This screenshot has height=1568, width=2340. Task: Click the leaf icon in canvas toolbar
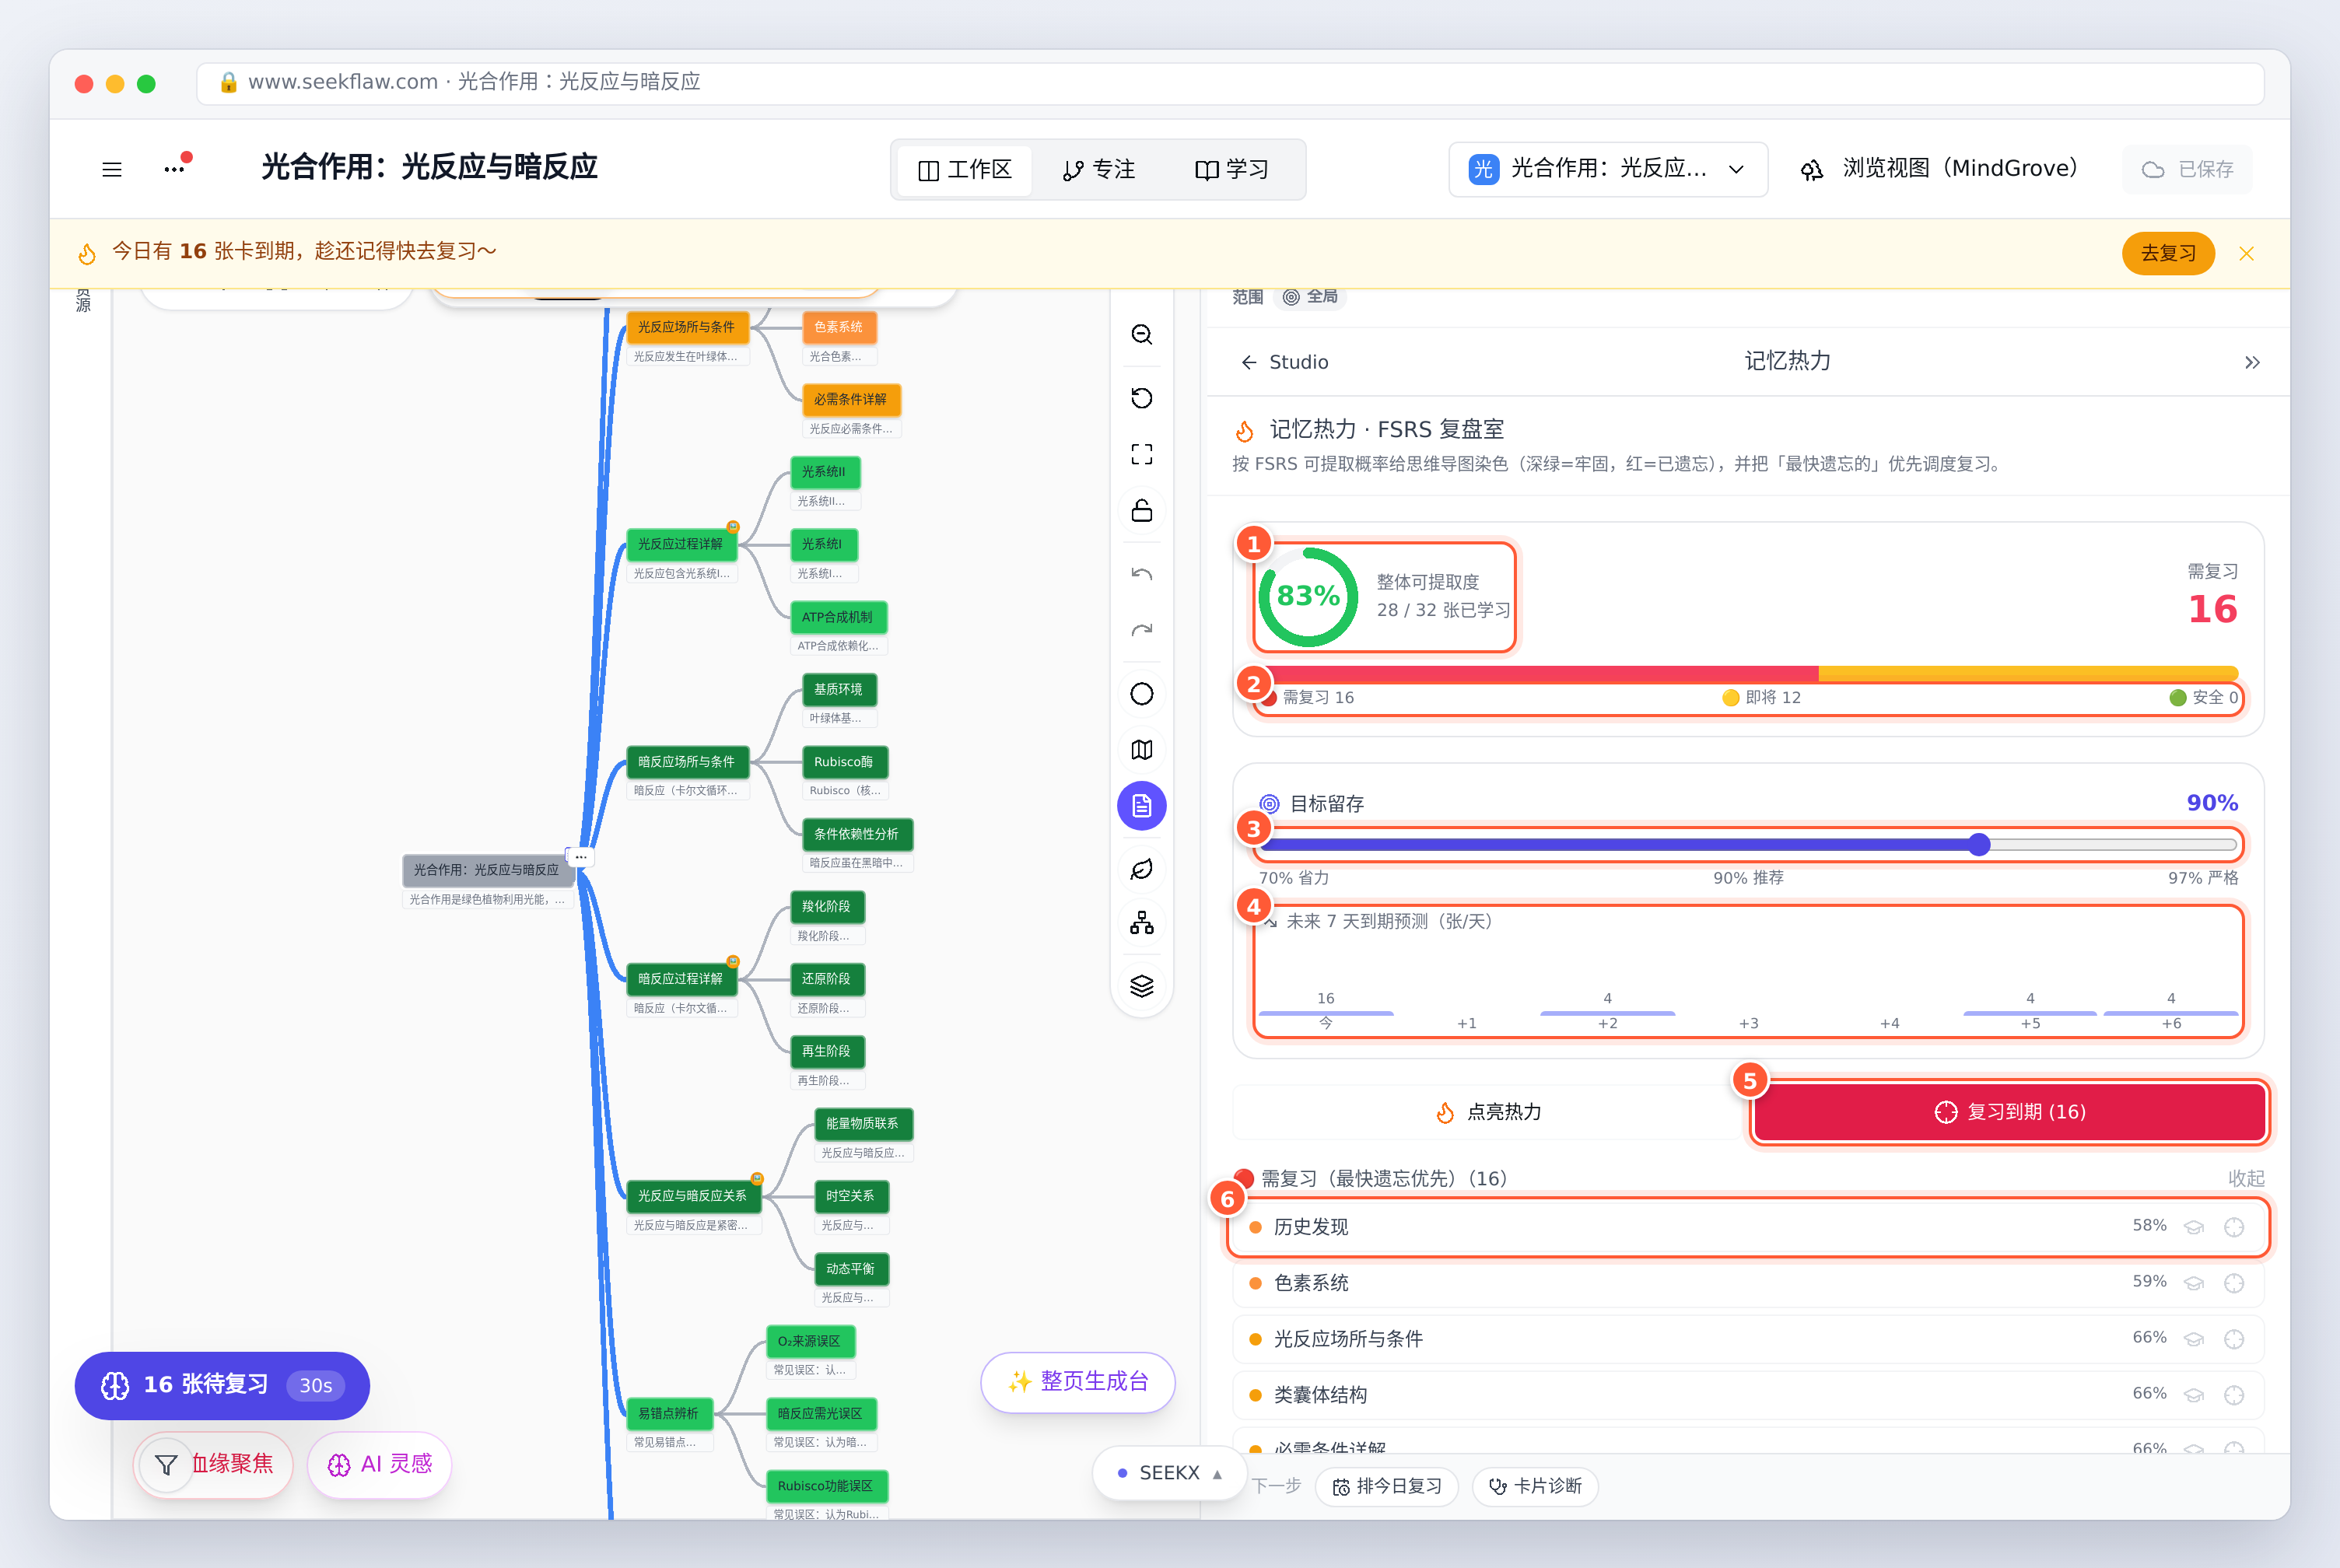(1141, 869)
